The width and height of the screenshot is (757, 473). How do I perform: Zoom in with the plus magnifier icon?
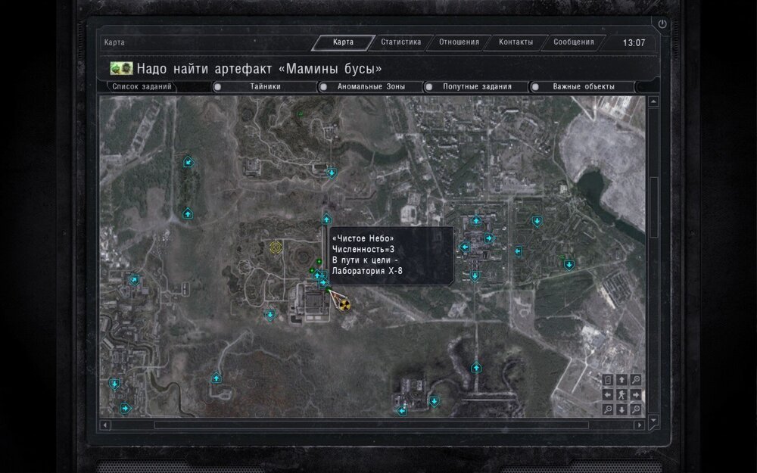(636, 381)
